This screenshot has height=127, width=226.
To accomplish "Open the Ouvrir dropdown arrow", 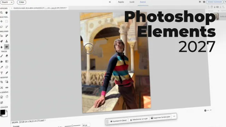I will [12, 2].
